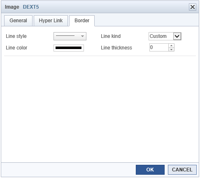Switch to the General tab
Viewport: 200px width, 178px height.
(x=18, y=21)
